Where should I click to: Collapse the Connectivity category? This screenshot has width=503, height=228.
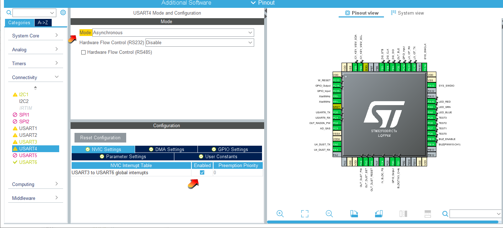35,77
